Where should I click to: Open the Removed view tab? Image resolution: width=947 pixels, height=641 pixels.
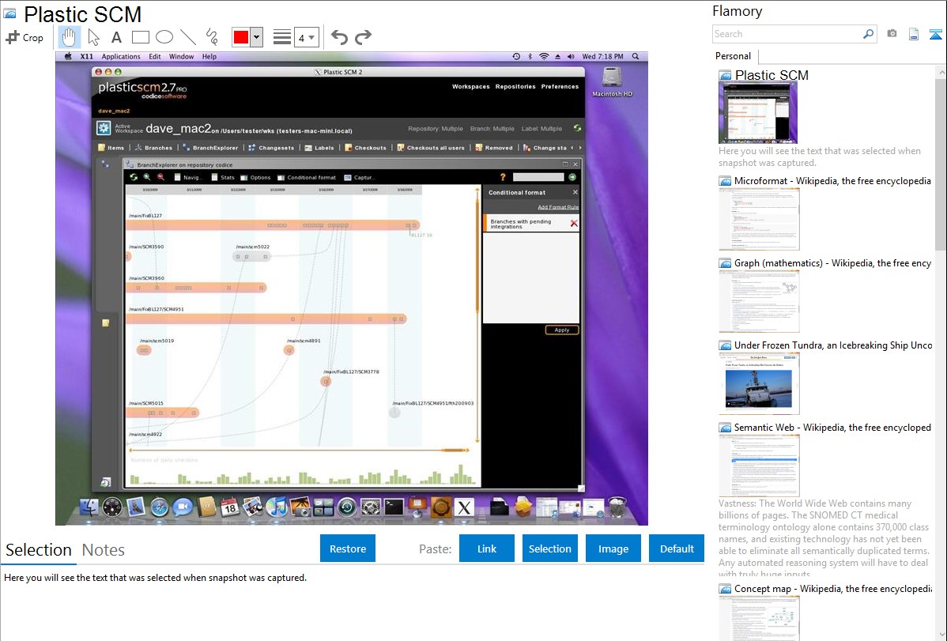click(494, 148)
